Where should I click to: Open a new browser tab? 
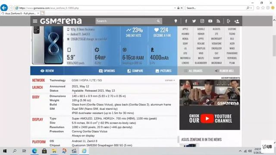[x=42, y=13]
